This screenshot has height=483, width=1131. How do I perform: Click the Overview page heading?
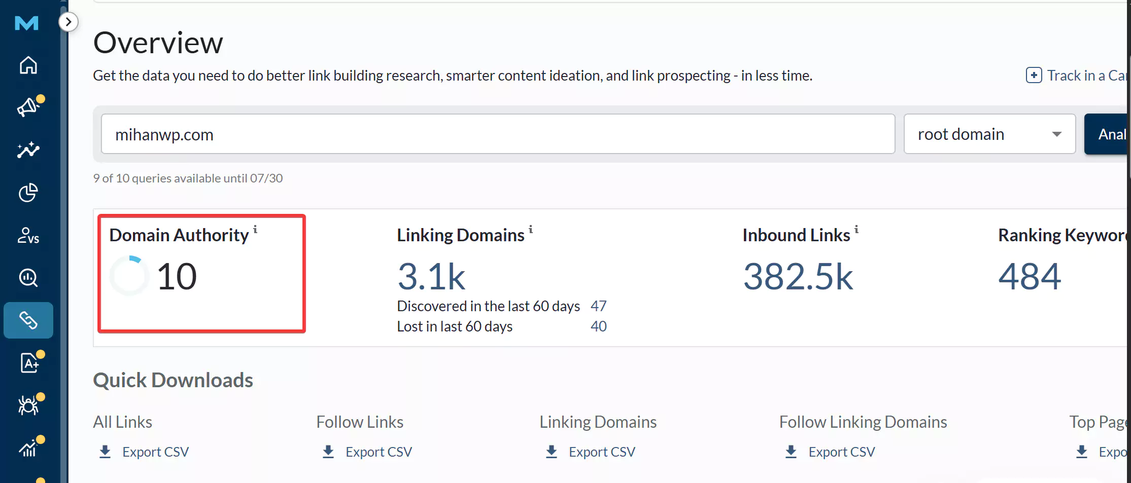158,43
